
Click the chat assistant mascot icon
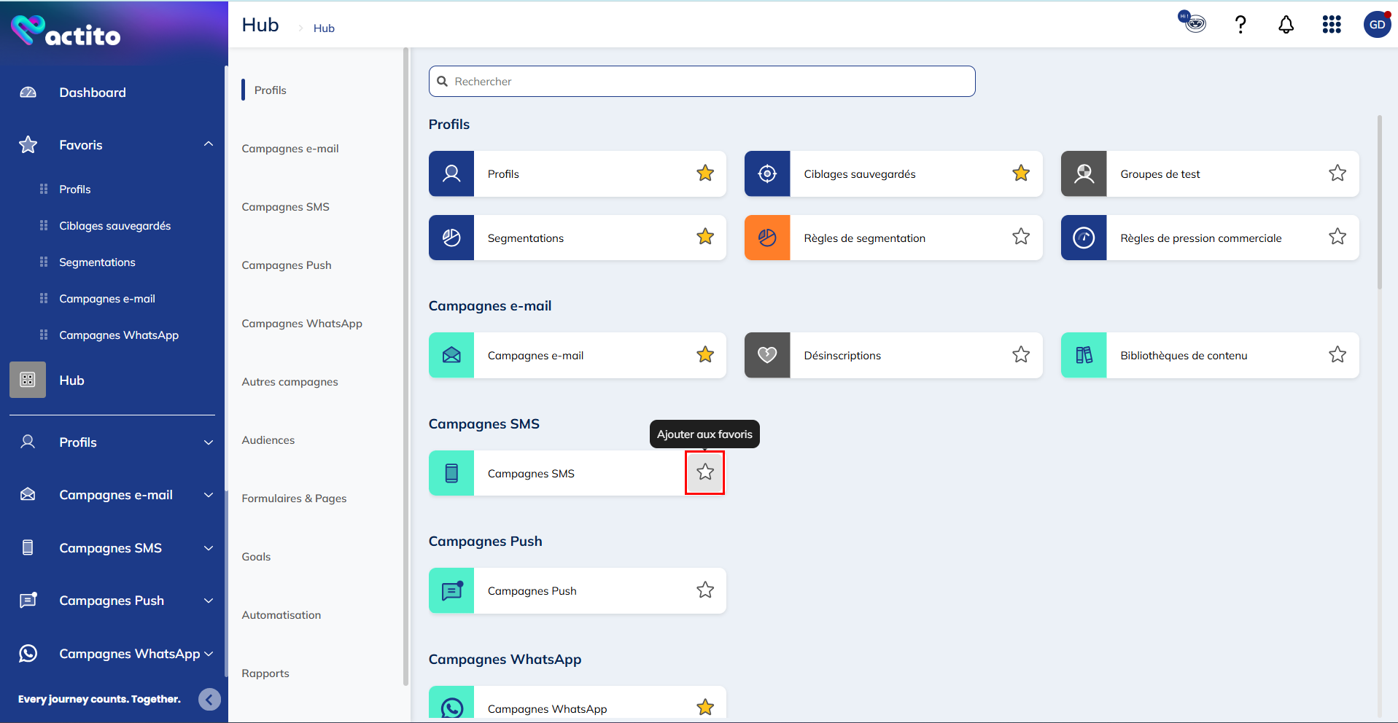pos(1192,22)
